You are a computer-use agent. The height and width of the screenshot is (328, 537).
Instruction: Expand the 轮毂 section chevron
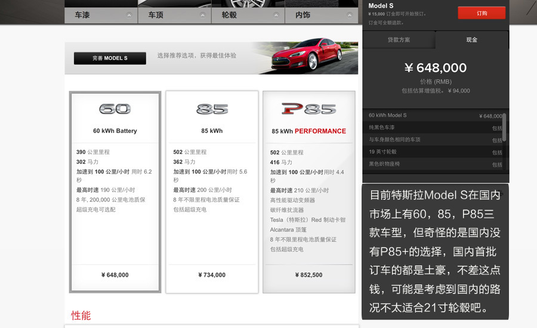[x=276, y=15]
